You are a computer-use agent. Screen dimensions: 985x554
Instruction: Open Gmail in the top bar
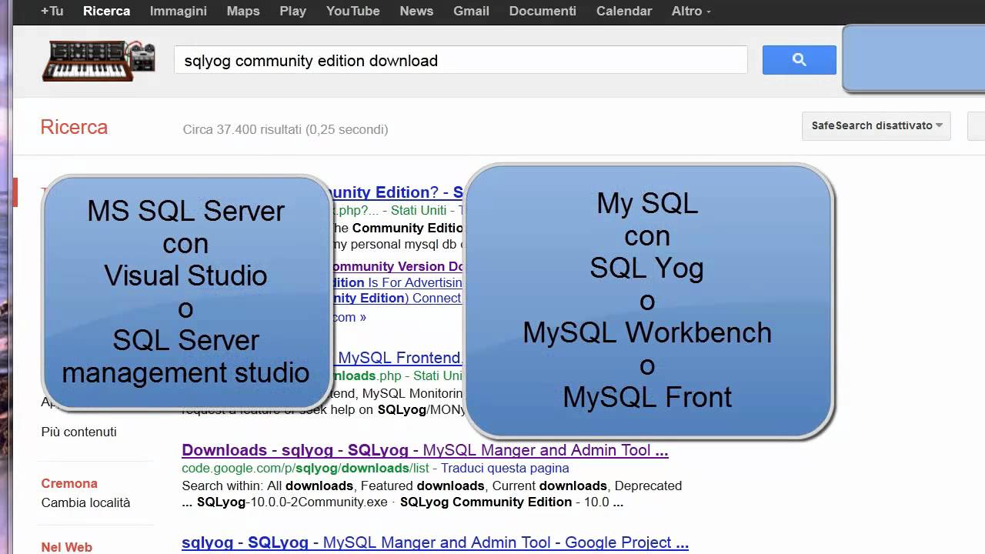coord(471,11)
